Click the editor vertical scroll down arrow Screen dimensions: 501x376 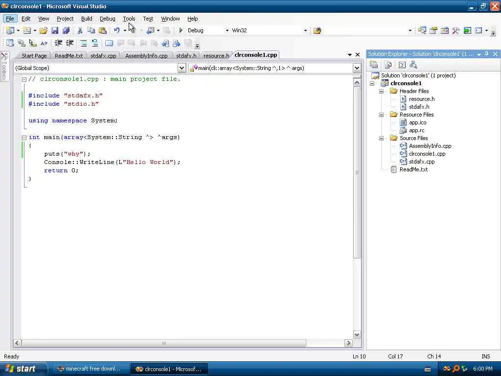click(357, 335)
